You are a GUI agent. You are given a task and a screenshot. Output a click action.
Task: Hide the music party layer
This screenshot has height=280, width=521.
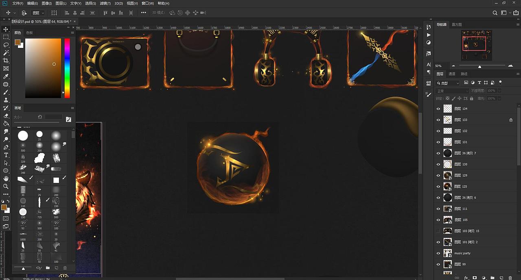pos(438,253)
